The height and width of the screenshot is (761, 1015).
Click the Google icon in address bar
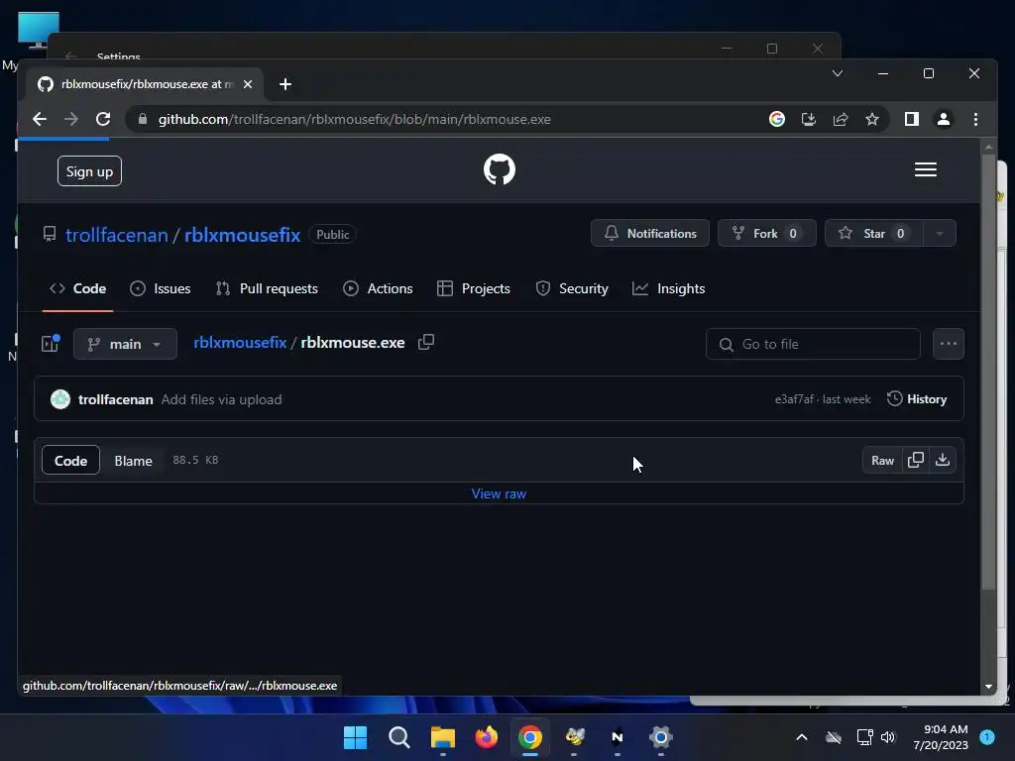tap(777, 119)
